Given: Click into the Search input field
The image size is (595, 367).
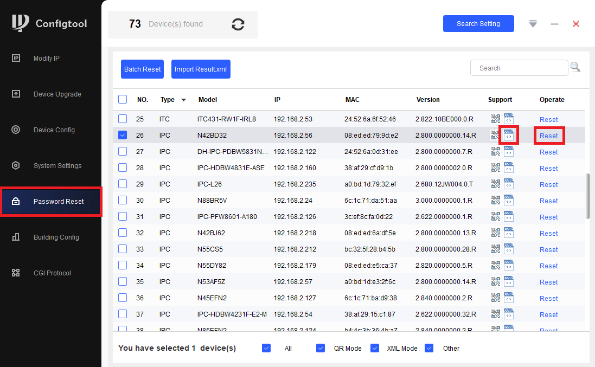Looking at the screenshot, I should [519, 68].
